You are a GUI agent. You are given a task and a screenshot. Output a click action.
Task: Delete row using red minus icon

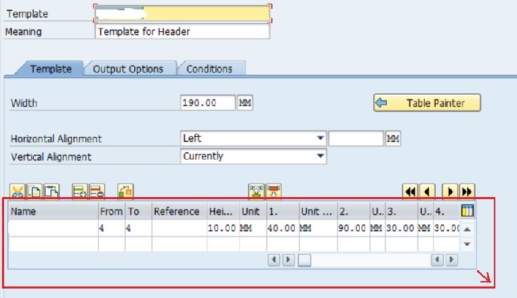[96, 191]
